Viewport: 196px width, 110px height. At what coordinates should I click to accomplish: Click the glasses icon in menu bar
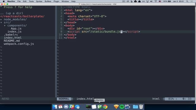144,1
